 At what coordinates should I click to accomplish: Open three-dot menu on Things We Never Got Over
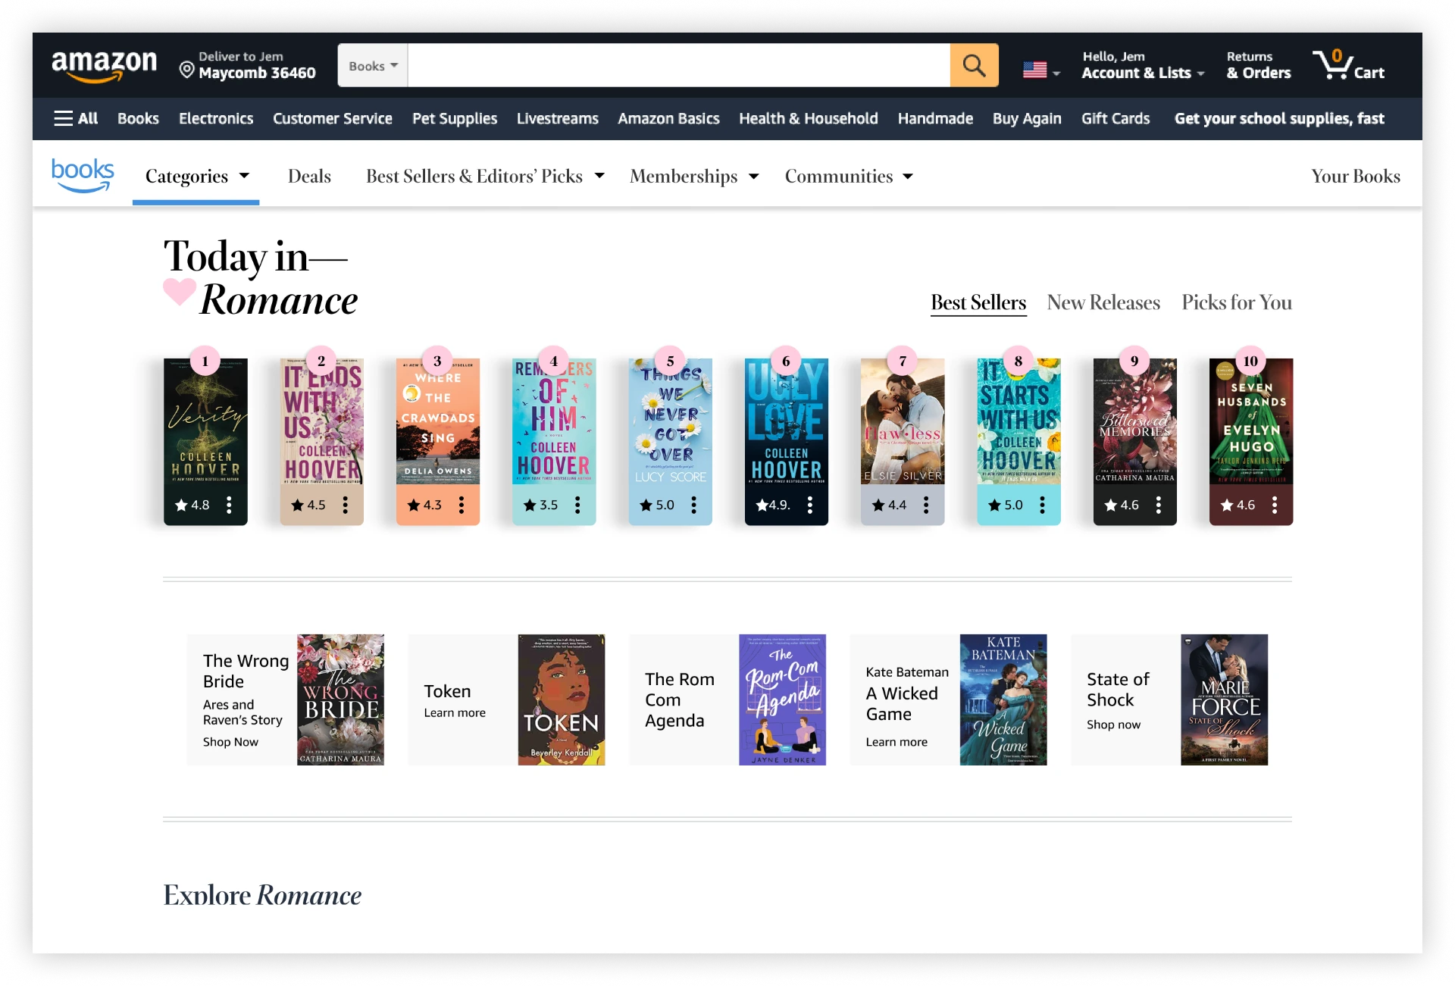[693, 505]
